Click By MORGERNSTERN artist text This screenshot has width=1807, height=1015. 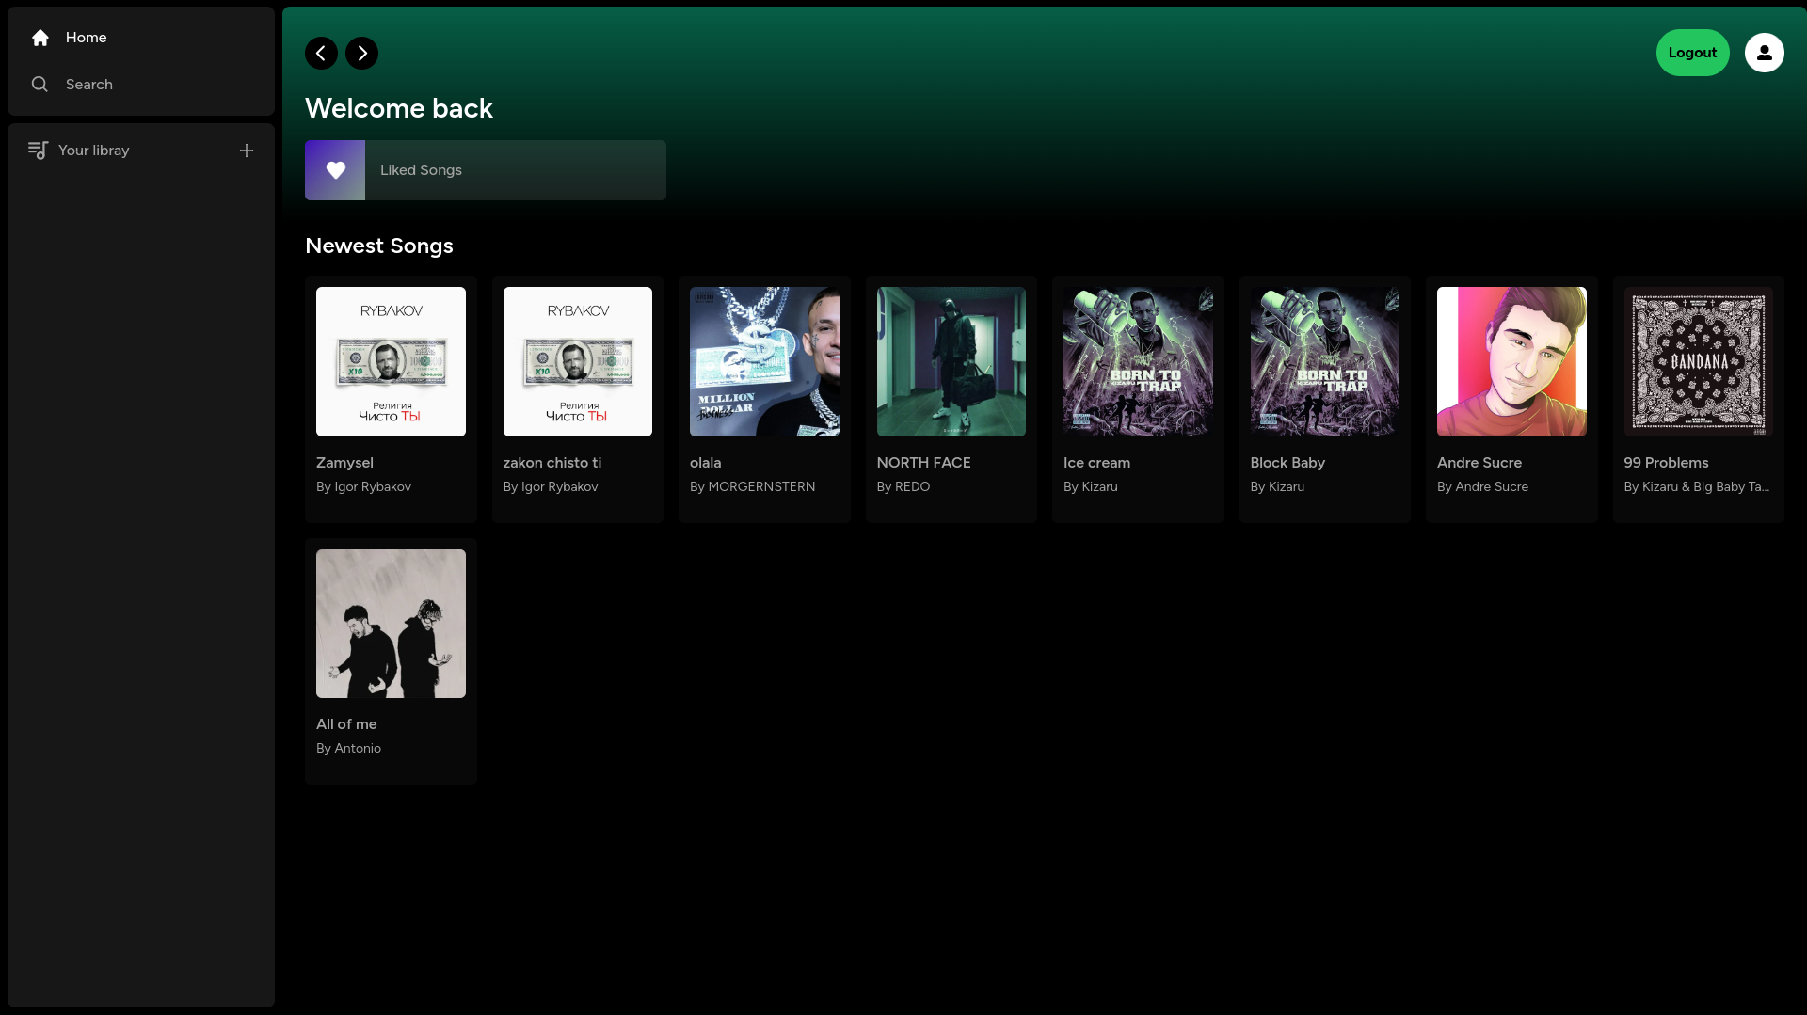(753, 487)
